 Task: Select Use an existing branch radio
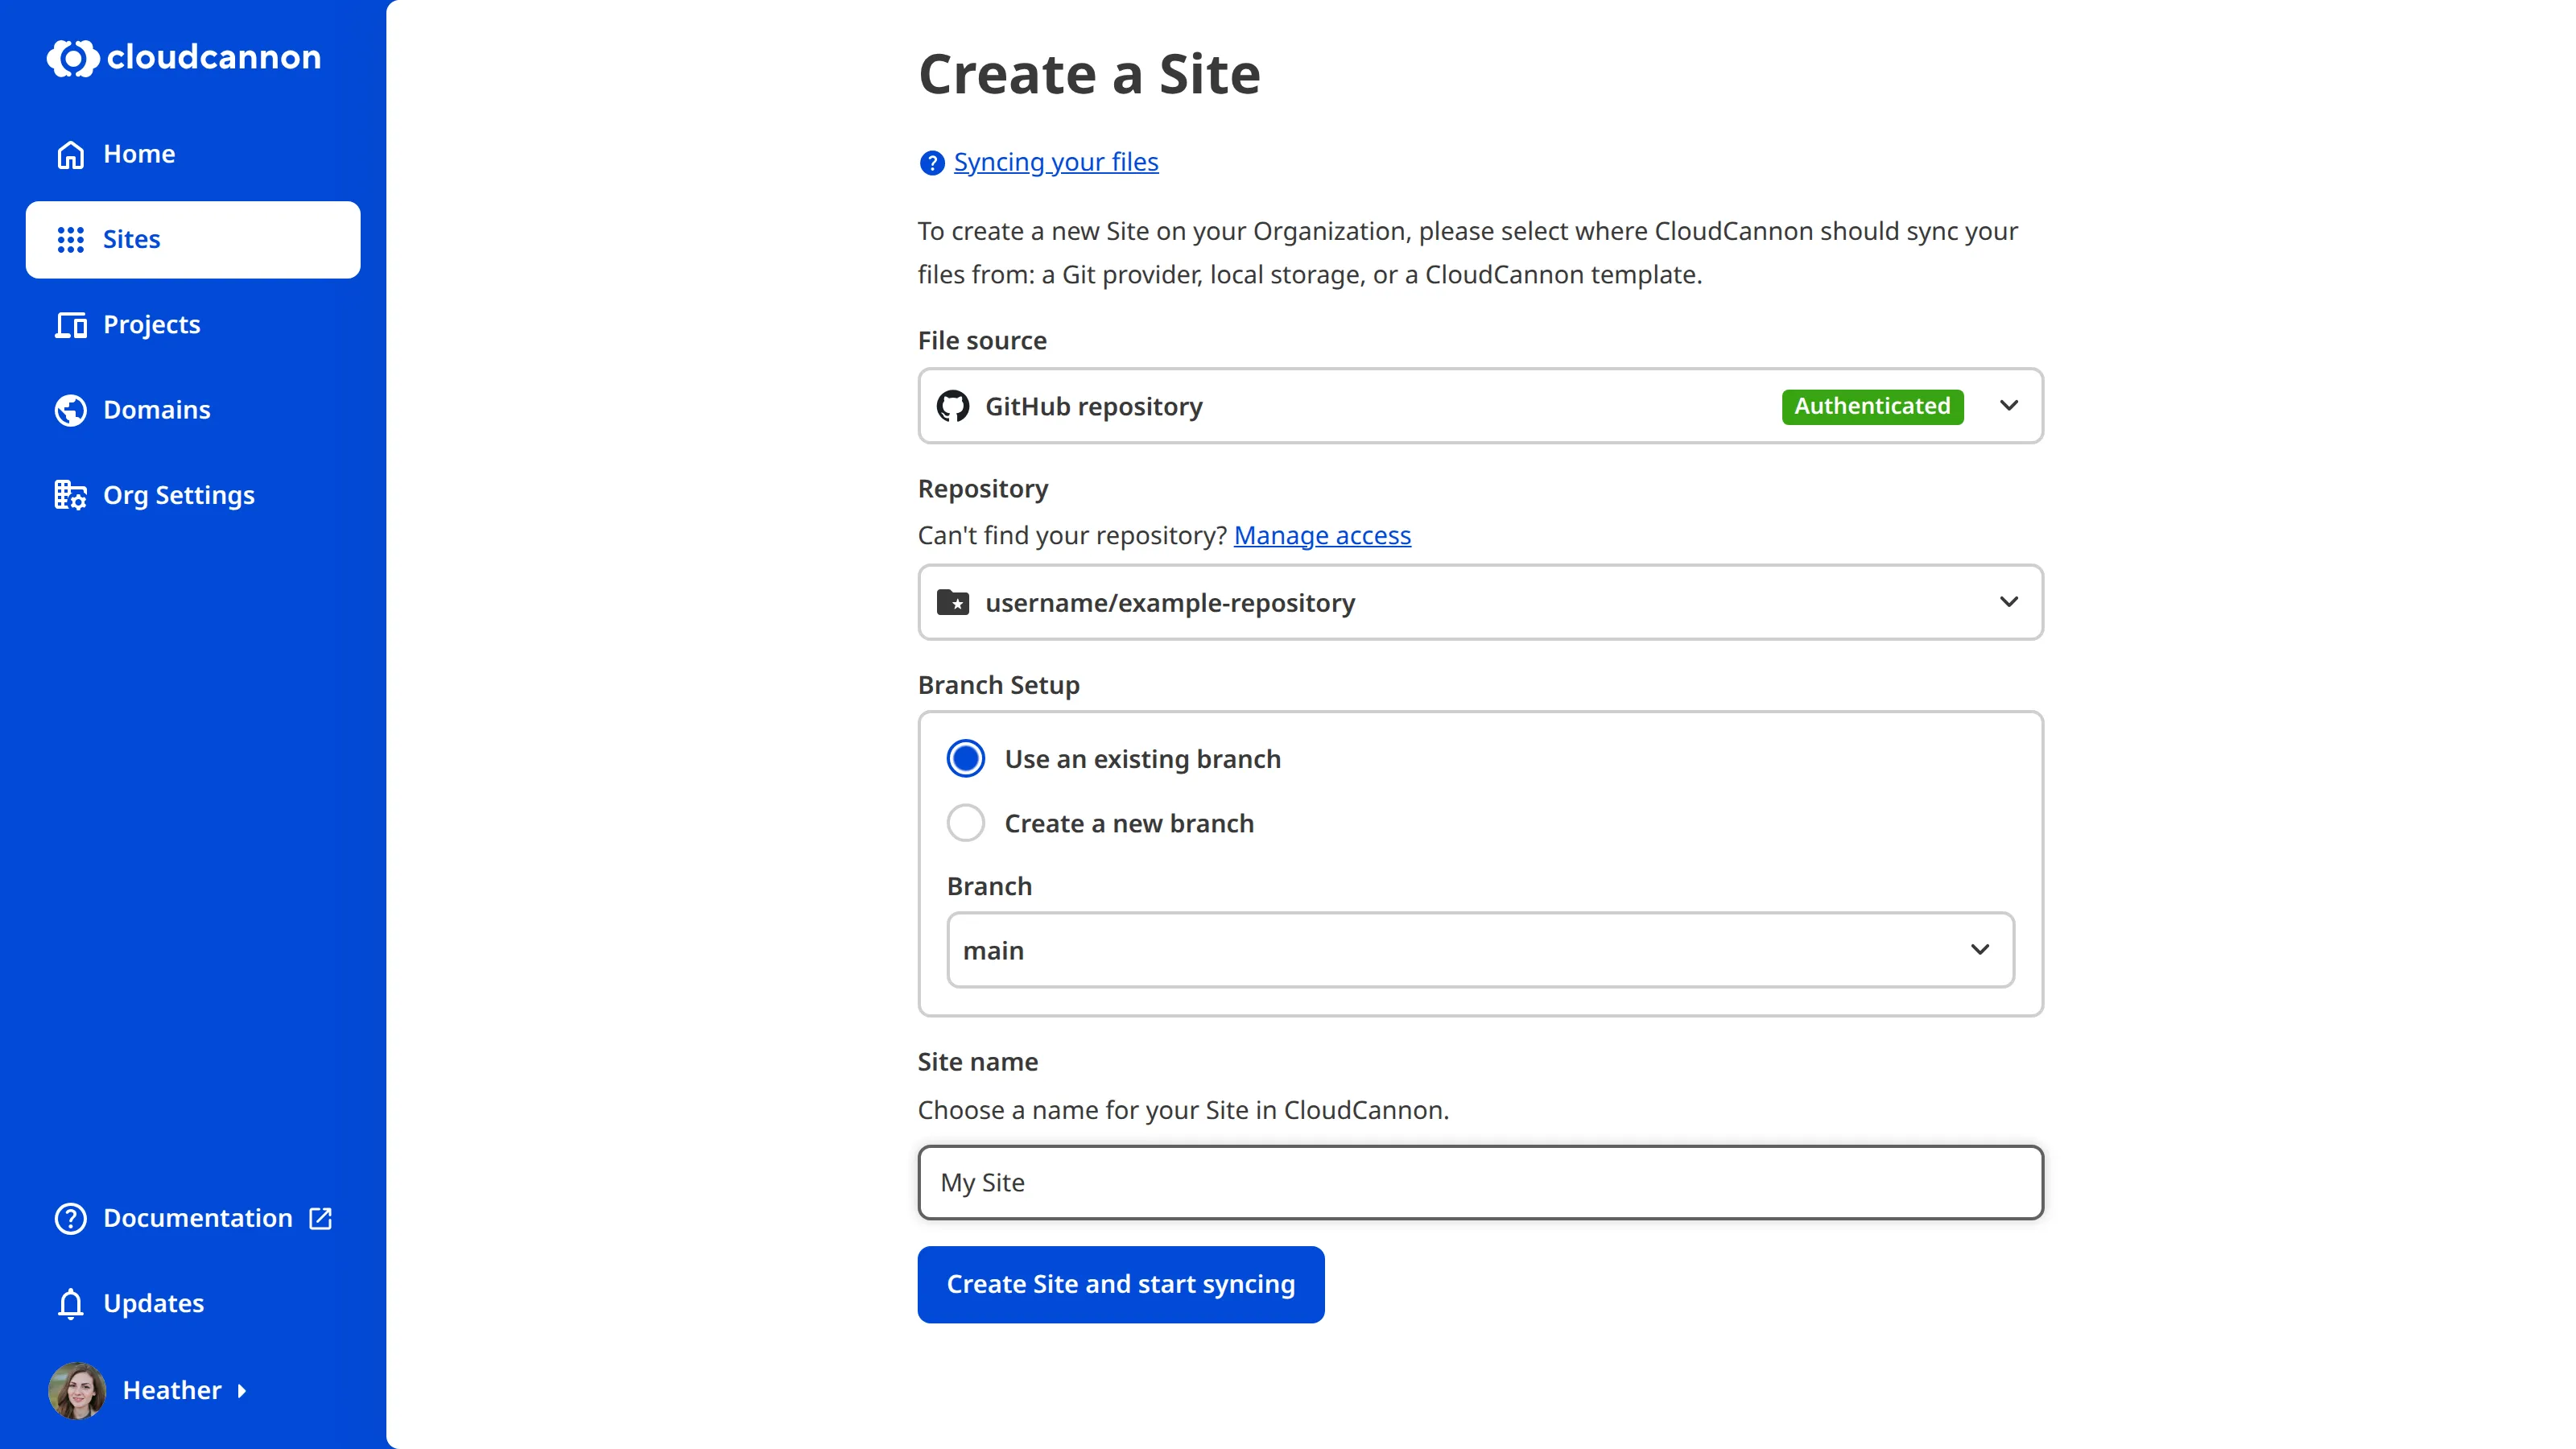coord(965,759)
